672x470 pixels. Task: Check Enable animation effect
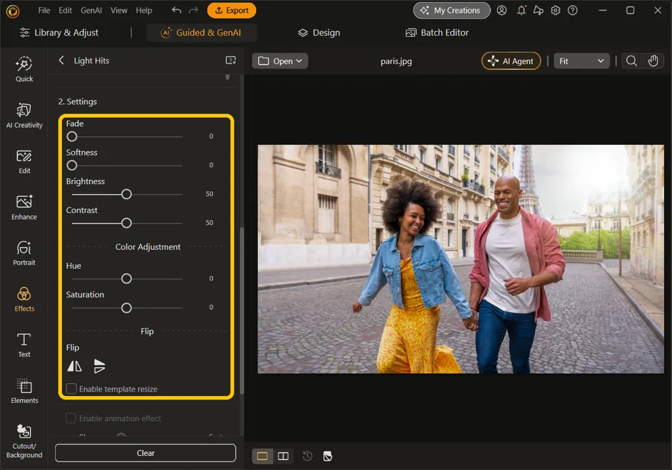(x=71, y=418)
